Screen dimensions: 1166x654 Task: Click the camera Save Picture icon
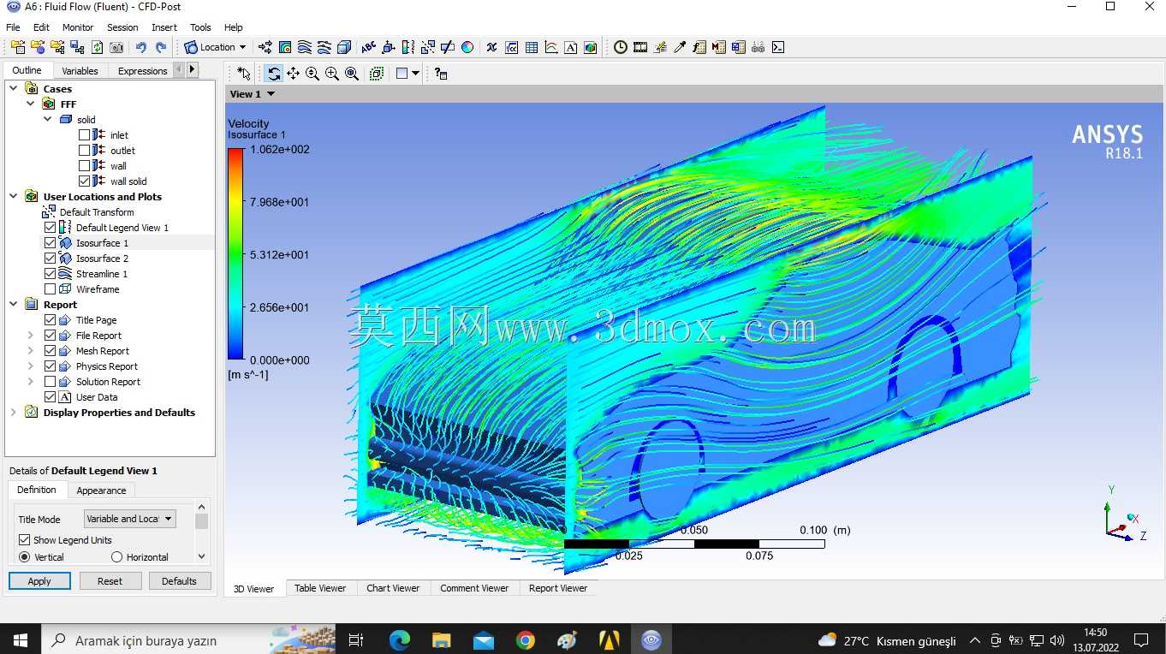(116, 47)
